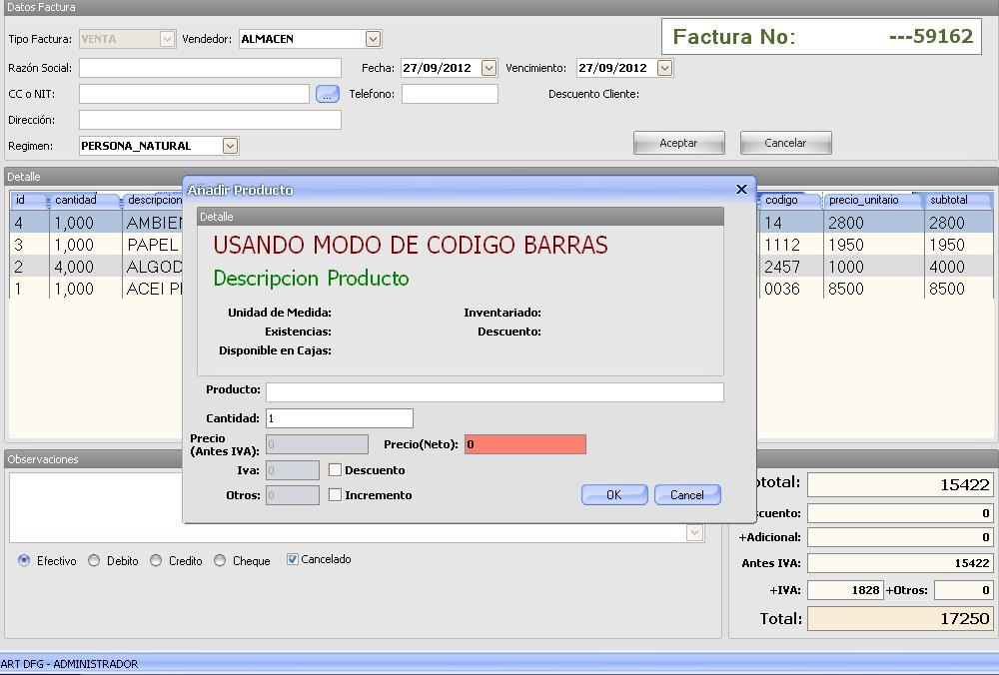Select the Credito payment option
The width and height of the screenshot is (999, 675).
pos(156,561)
